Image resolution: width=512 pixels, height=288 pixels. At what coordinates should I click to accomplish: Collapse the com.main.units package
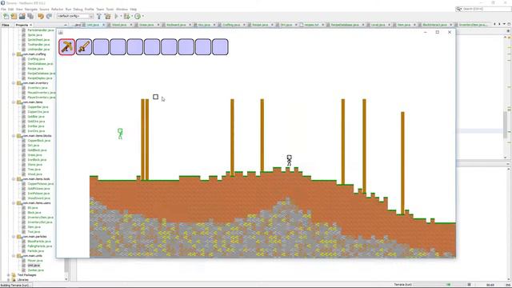14,256
